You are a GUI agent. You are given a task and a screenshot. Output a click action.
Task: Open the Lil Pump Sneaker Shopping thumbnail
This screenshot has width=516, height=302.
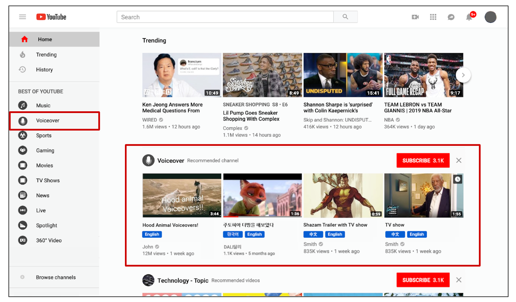[x=262, y=75]
